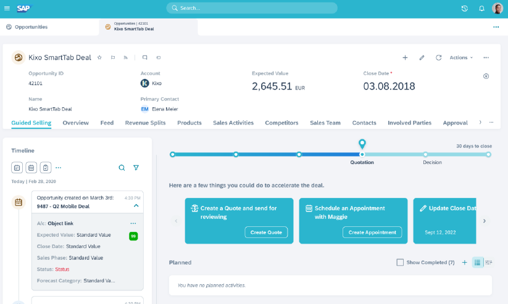Follow the opportunity via feed icon

125,57
